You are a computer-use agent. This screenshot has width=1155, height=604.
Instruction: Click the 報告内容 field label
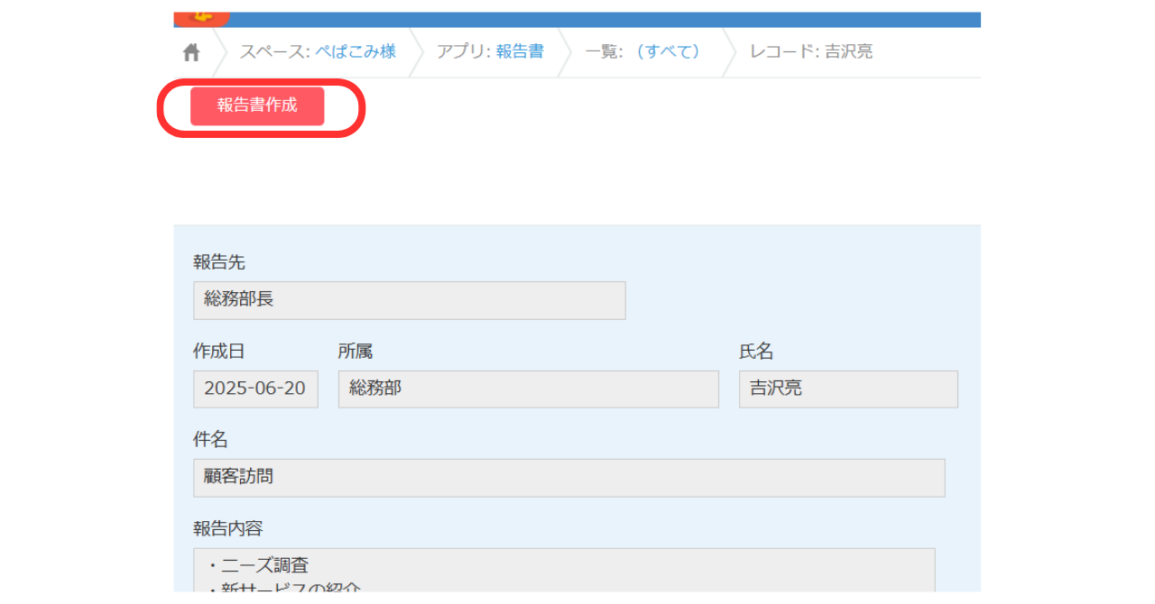228,529
